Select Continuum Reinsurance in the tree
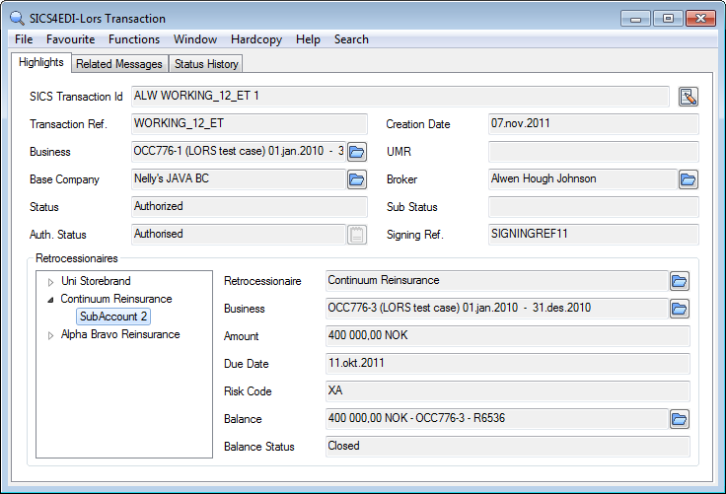 (116, 299)
